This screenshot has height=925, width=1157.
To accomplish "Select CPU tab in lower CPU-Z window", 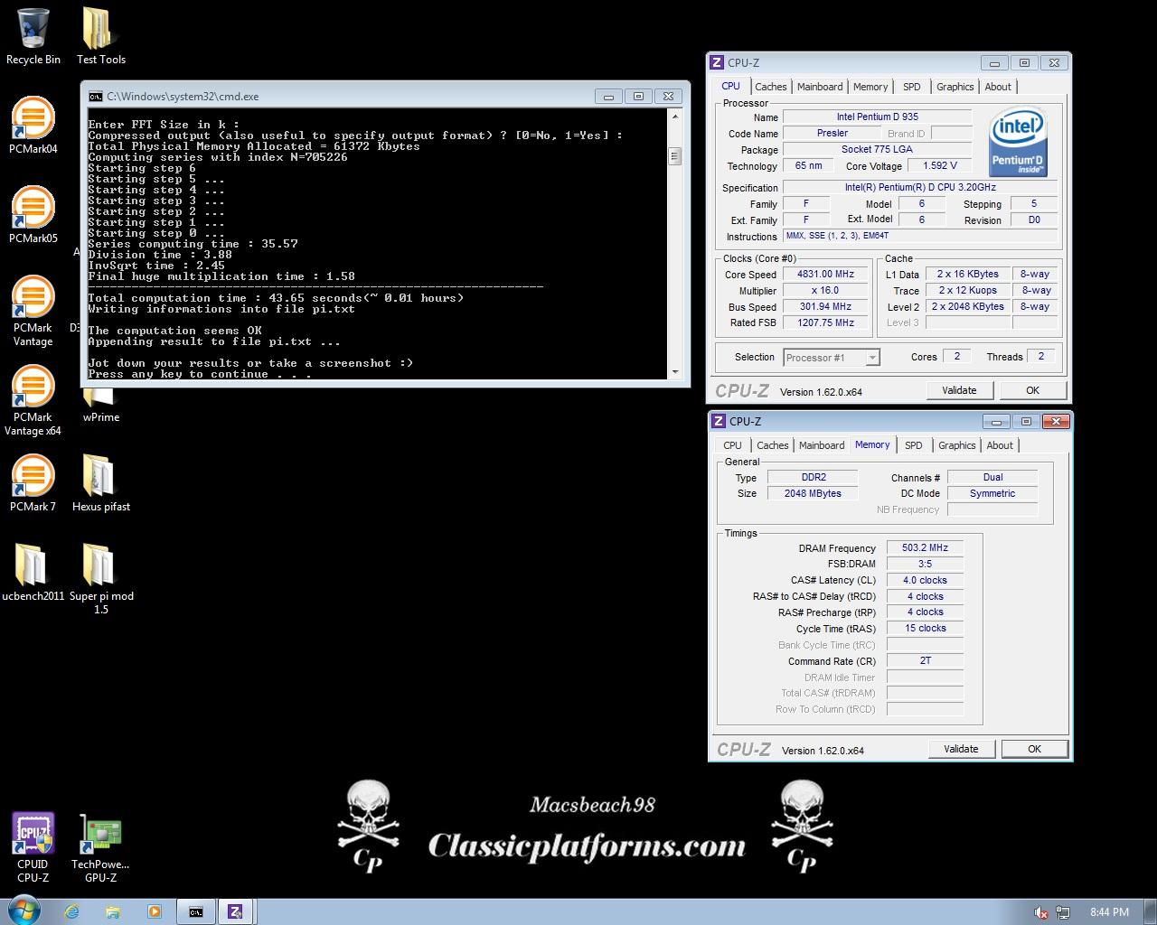I will pos(732,445).
